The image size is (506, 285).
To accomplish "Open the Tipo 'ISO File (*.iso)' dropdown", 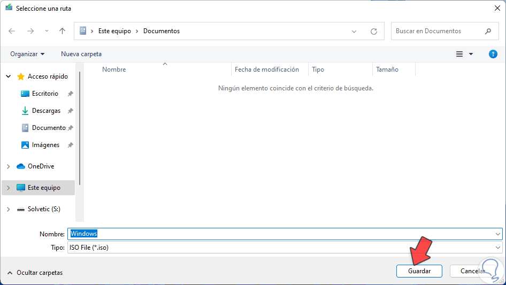I will coord(285,248).
